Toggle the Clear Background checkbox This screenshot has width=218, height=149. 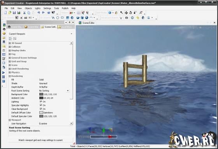(41, 109)
